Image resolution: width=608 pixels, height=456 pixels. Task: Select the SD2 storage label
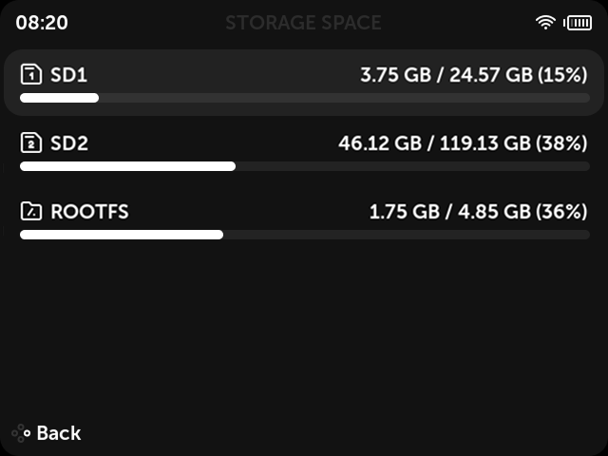(69, 143)
